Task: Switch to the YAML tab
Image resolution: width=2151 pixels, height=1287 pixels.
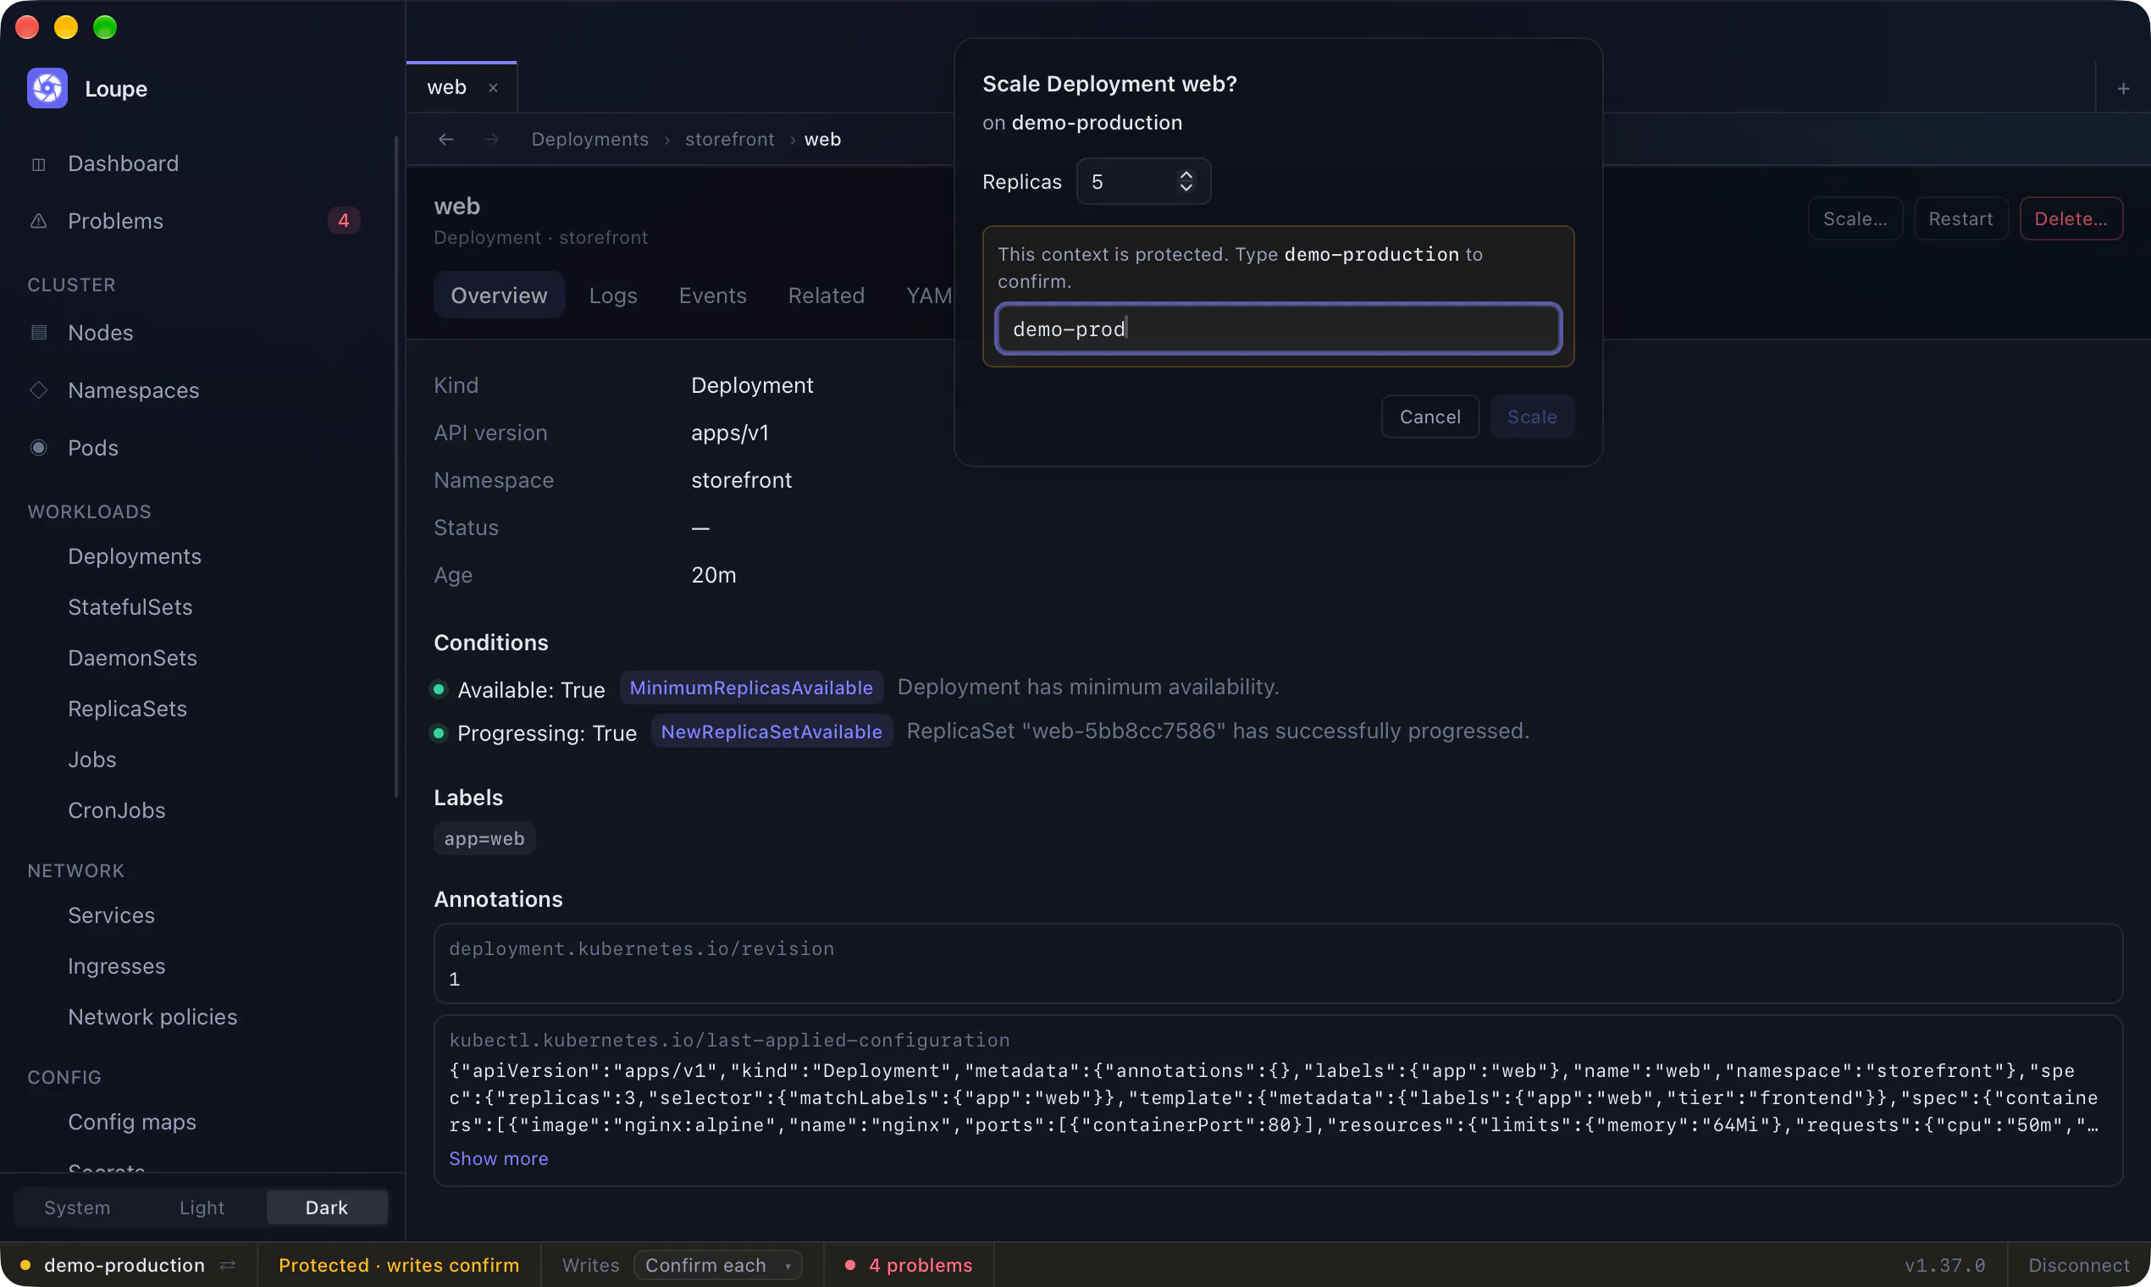Action: [x=930, y=296]
